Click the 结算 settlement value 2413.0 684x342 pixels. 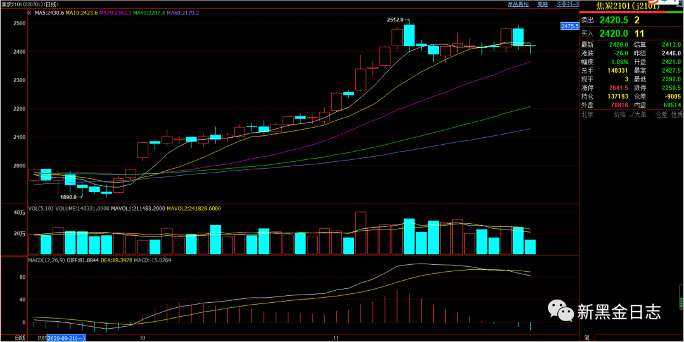point(672,44)
